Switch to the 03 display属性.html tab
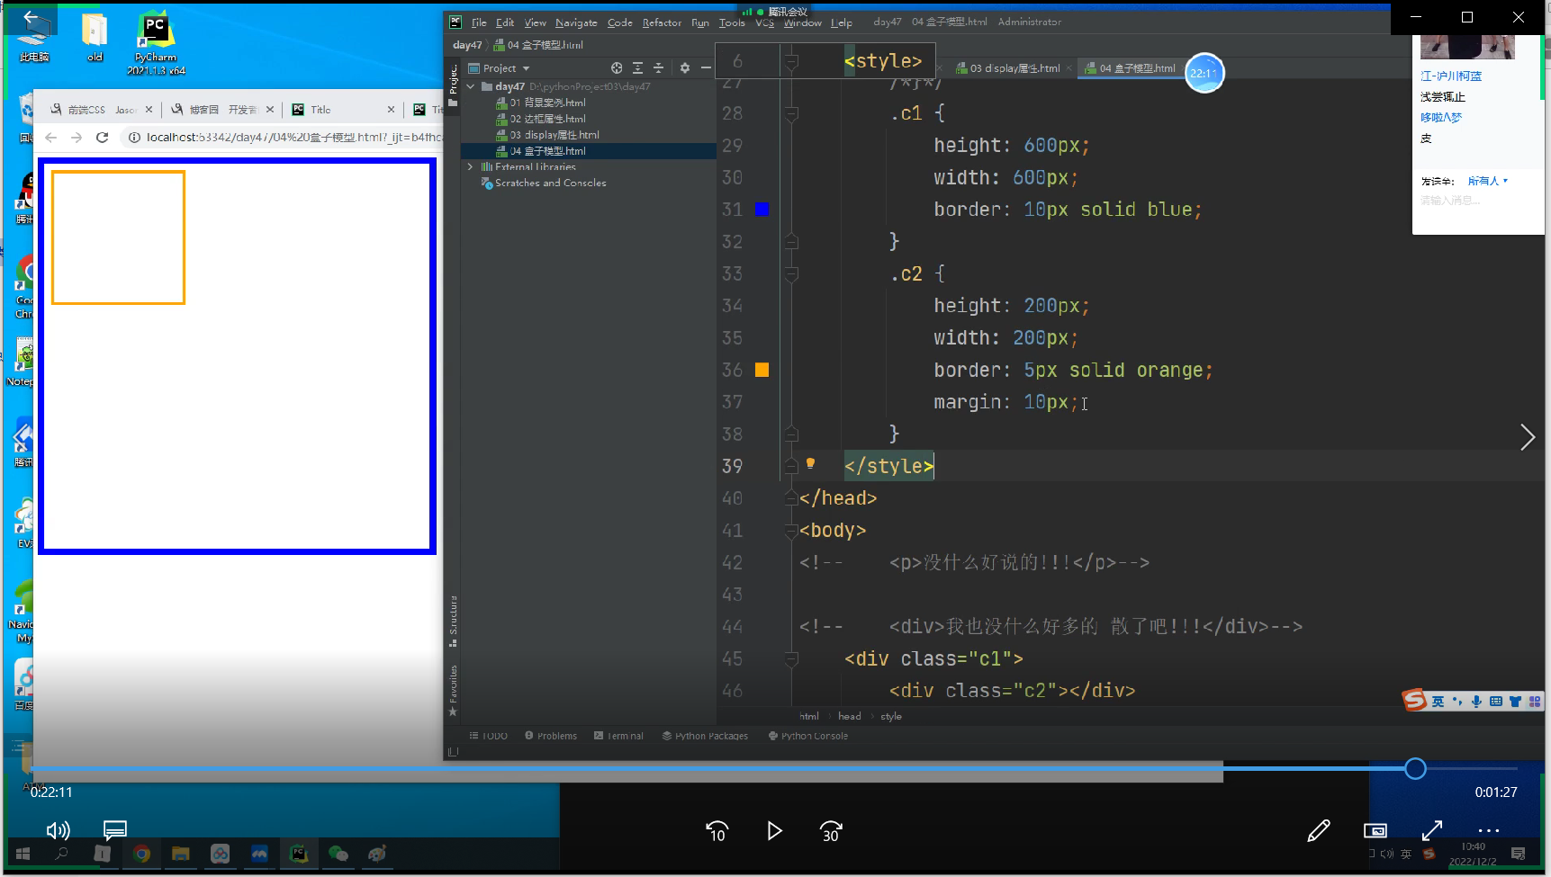This screenshot has height=877, width=1551. [1014, 68]
